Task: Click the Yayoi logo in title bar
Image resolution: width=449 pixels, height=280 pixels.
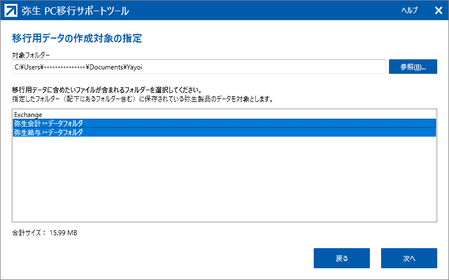Action: pos(10,10)
